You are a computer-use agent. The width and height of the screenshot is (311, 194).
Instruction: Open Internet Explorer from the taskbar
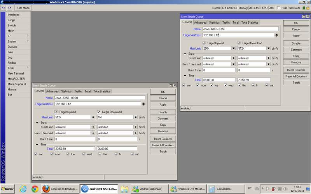coord(24,189)
